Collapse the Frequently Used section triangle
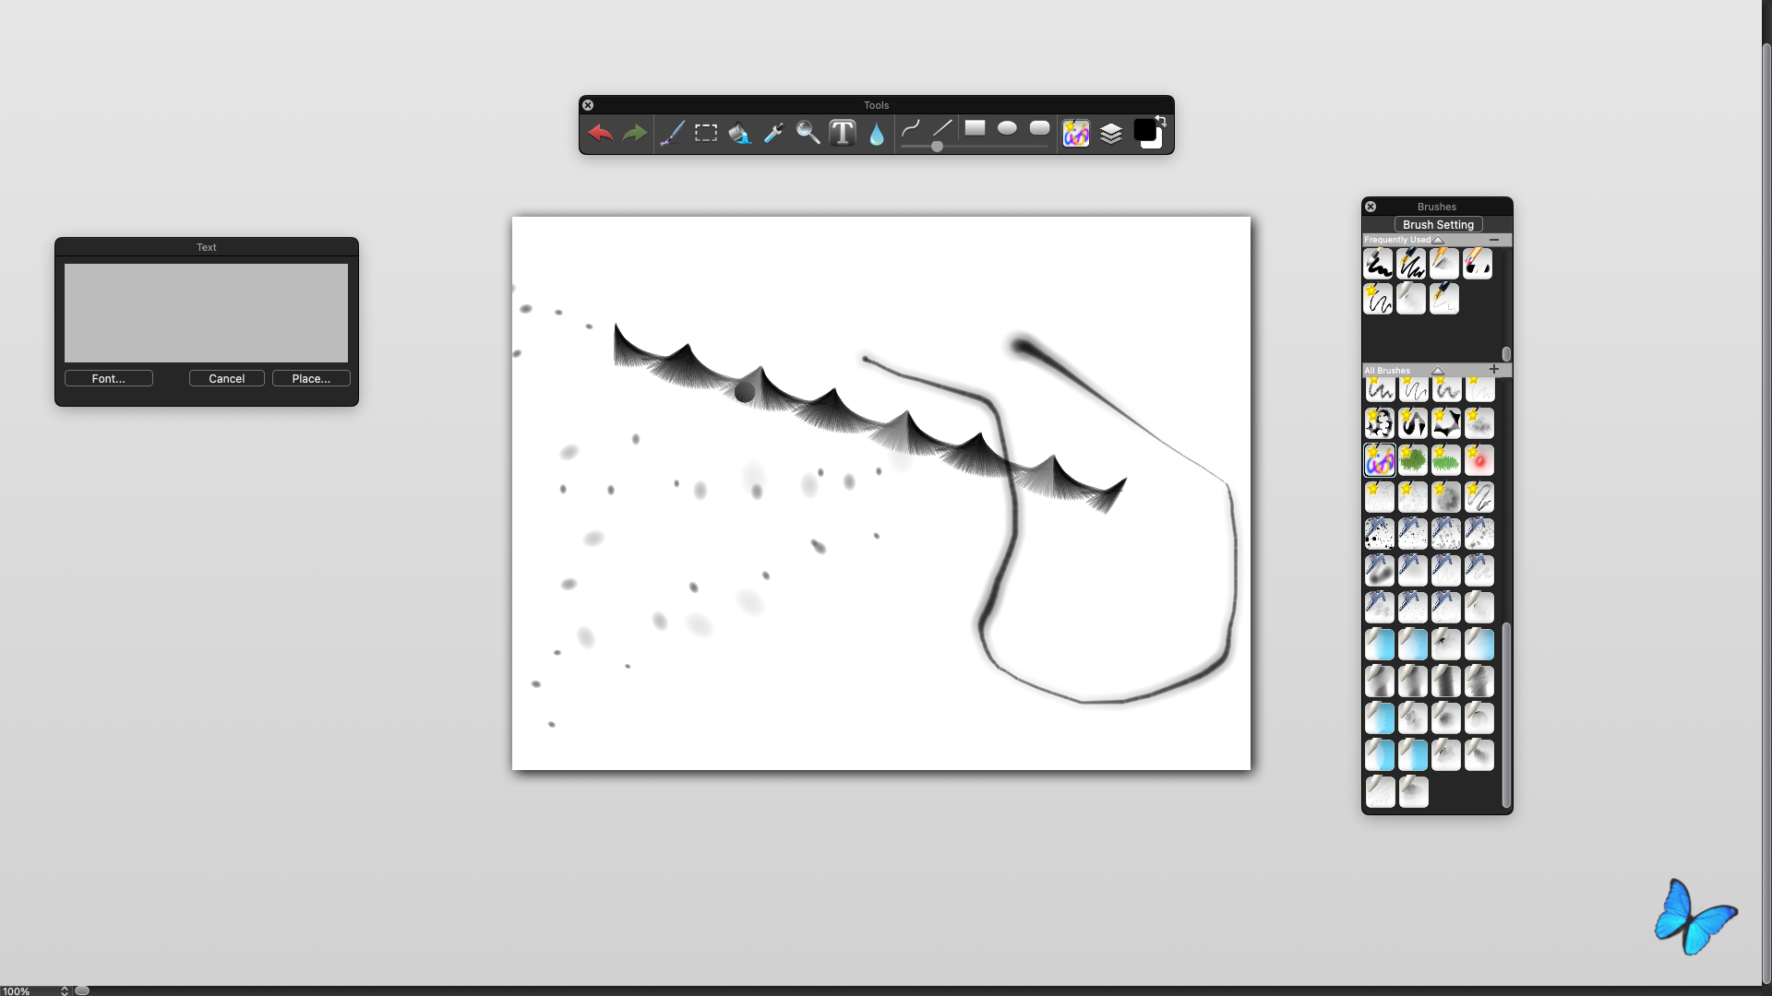This screenshot has width=1772, height=996. click(x=1438, y=240)
